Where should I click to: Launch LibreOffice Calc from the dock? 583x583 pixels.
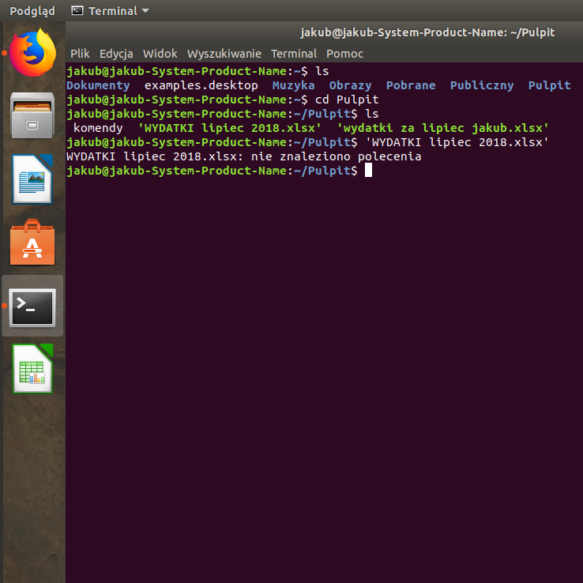(32, 368)
